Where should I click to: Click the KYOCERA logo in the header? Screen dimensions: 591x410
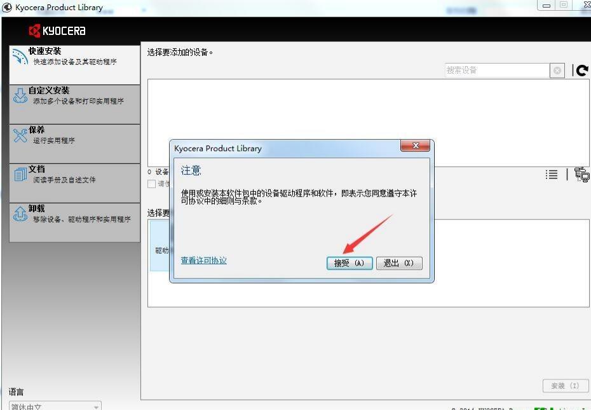coord(57,30)
